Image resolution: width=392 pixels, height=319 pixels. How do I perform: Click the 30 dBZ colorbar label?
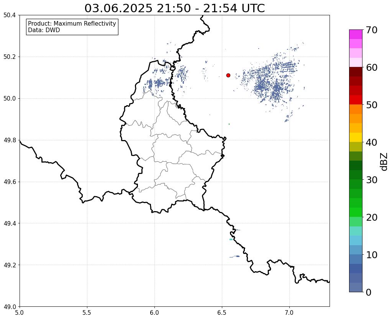(371, 180)
